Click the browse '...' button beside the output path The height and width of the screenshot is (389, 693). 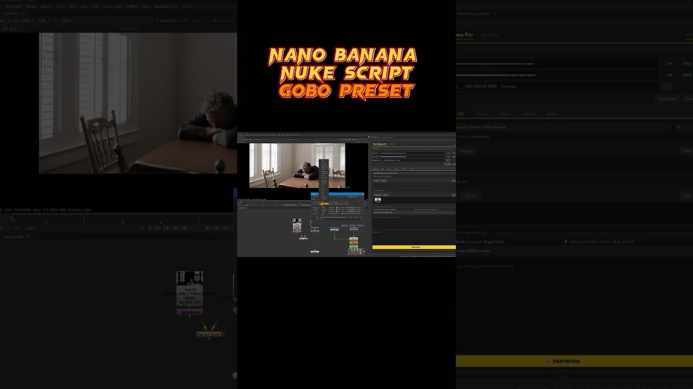[x=667, y=86]
